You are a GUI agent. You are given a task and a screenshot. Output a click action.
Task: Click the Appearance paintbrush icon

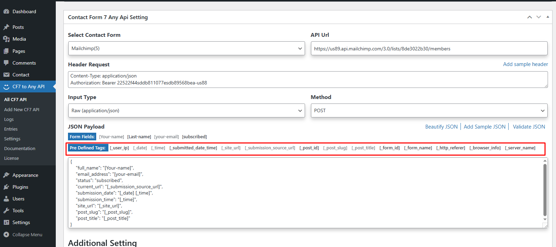6,175
